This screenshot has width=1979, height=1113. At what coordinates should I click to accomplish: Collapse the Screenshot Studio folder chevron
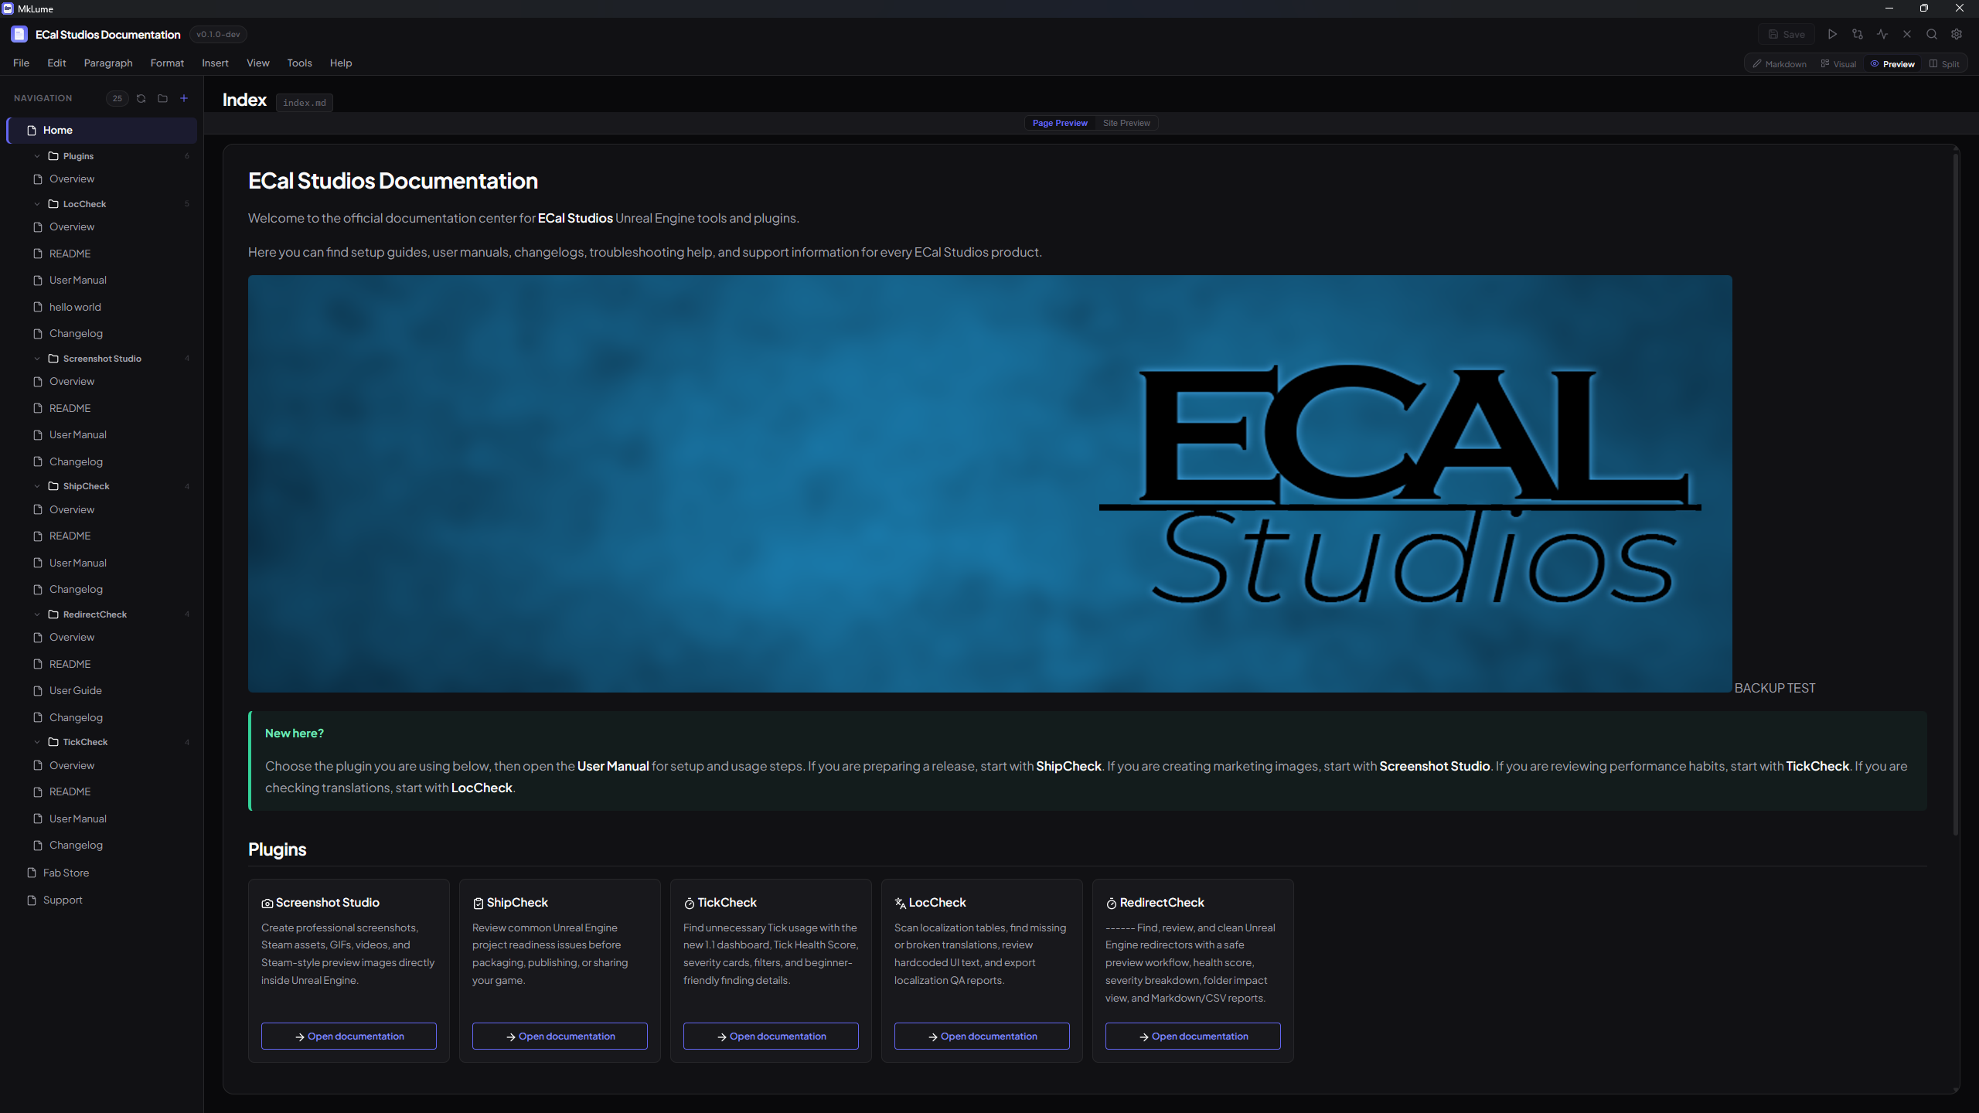(36, 359)
